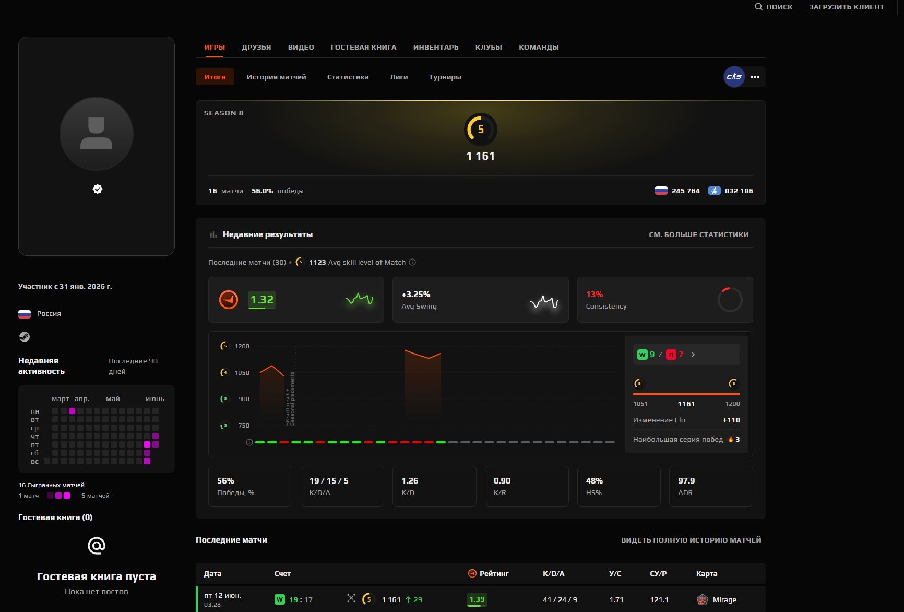Click the Mirage map icon

703,599
